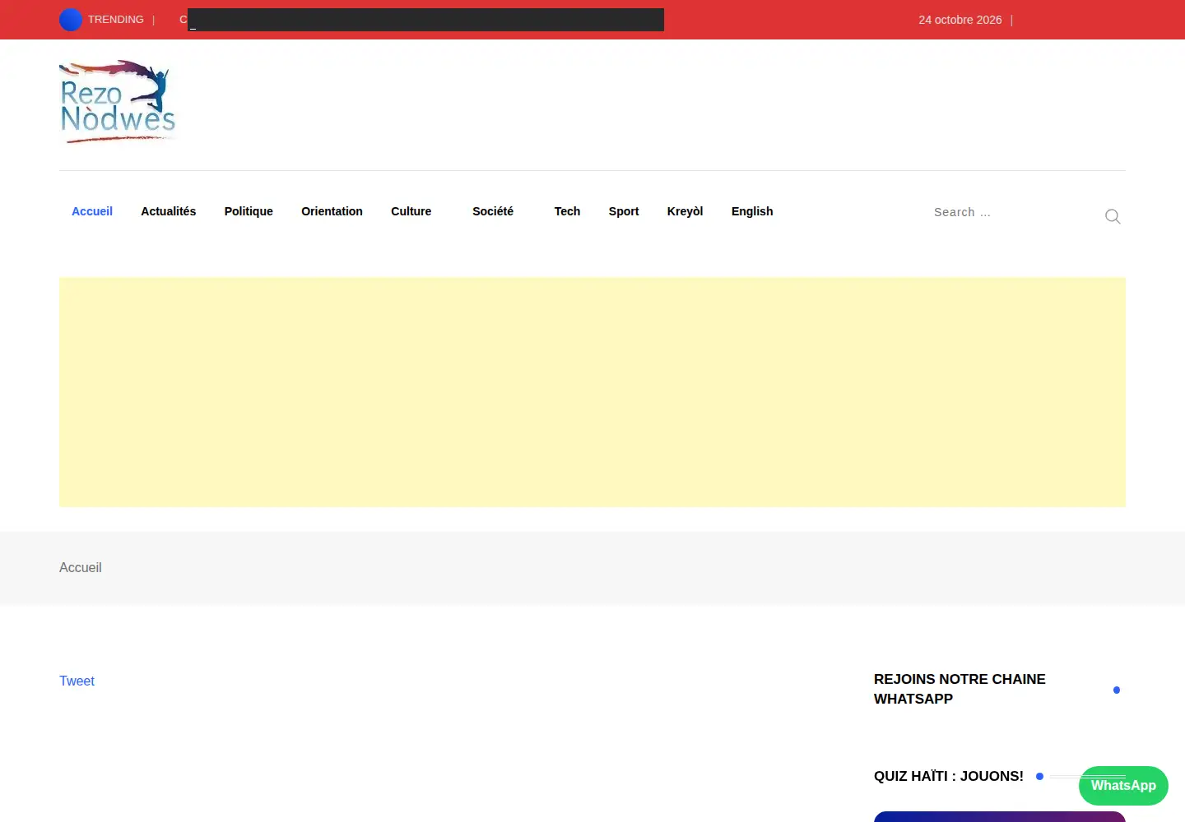Open the Orientation menu
Image resolution: width=1185 pixels, height=822 pixels.
click(332, 211)
